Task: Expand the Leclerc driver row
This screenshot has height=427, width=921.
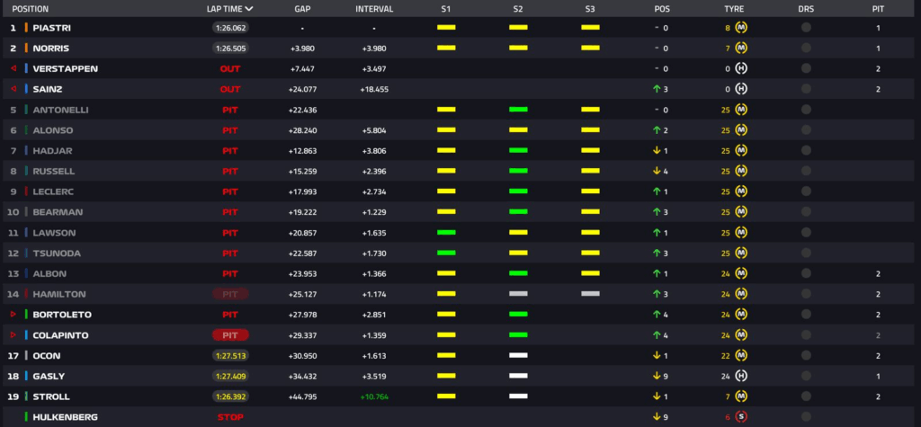Action: click(52, 191)
